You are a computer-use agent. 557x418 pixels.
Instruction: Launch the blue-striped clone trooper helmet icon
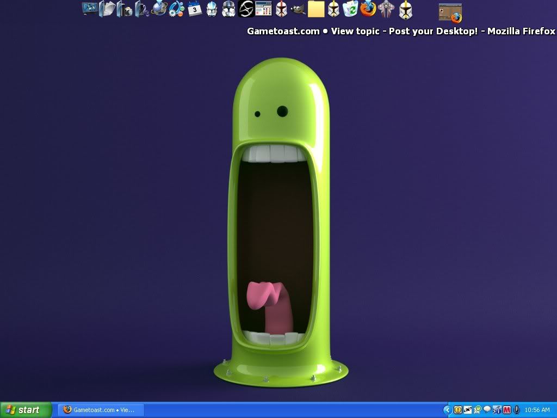coord(212,9)
